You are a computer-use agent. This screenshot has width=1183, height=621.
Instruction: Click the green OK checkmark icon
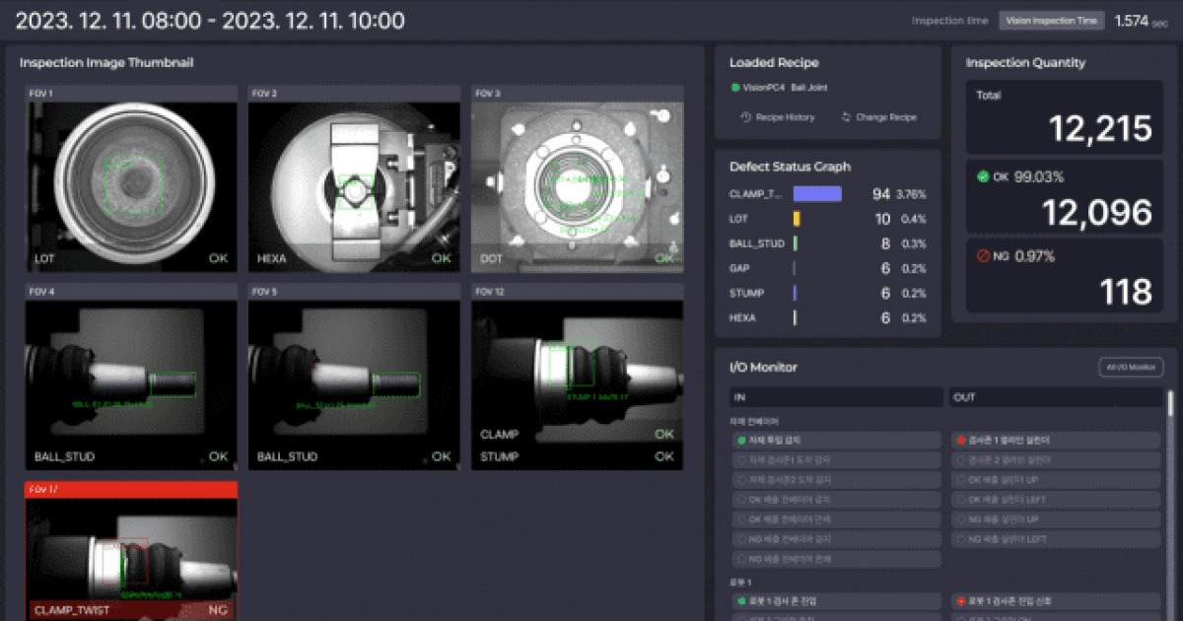pyautogui.click(x=982, y=177)
